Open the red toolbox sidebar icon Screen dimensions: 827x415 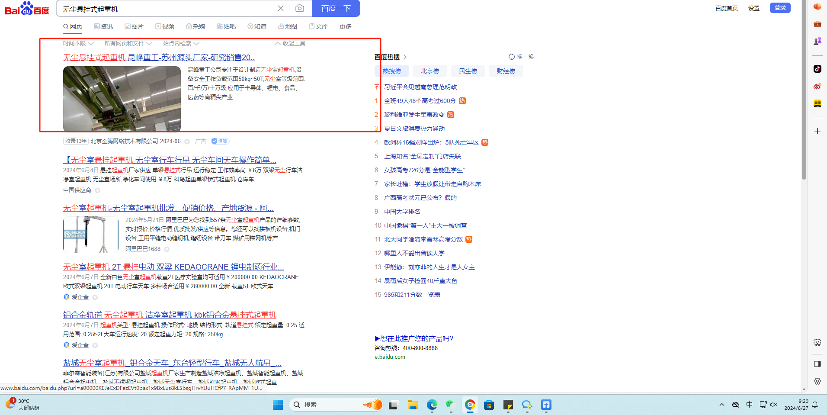pyautogui.click(x=817, y=24)
